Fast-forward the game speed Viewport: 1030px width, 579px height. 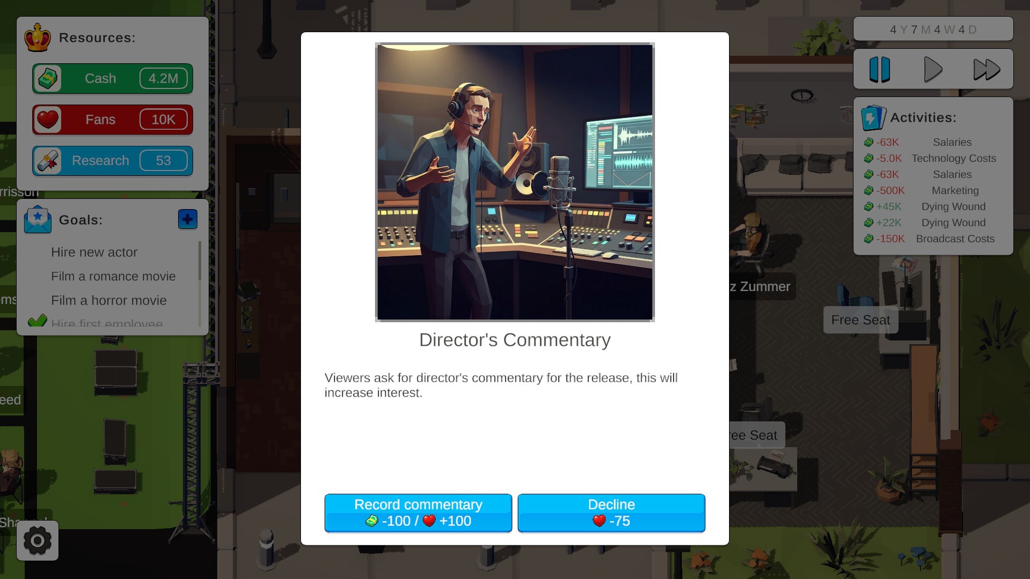point(986,69)
